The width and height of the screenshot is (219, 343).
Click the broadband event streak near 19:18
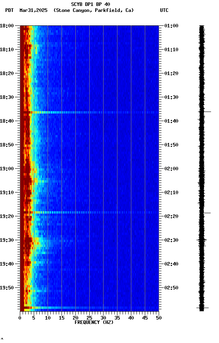point(89,212)
